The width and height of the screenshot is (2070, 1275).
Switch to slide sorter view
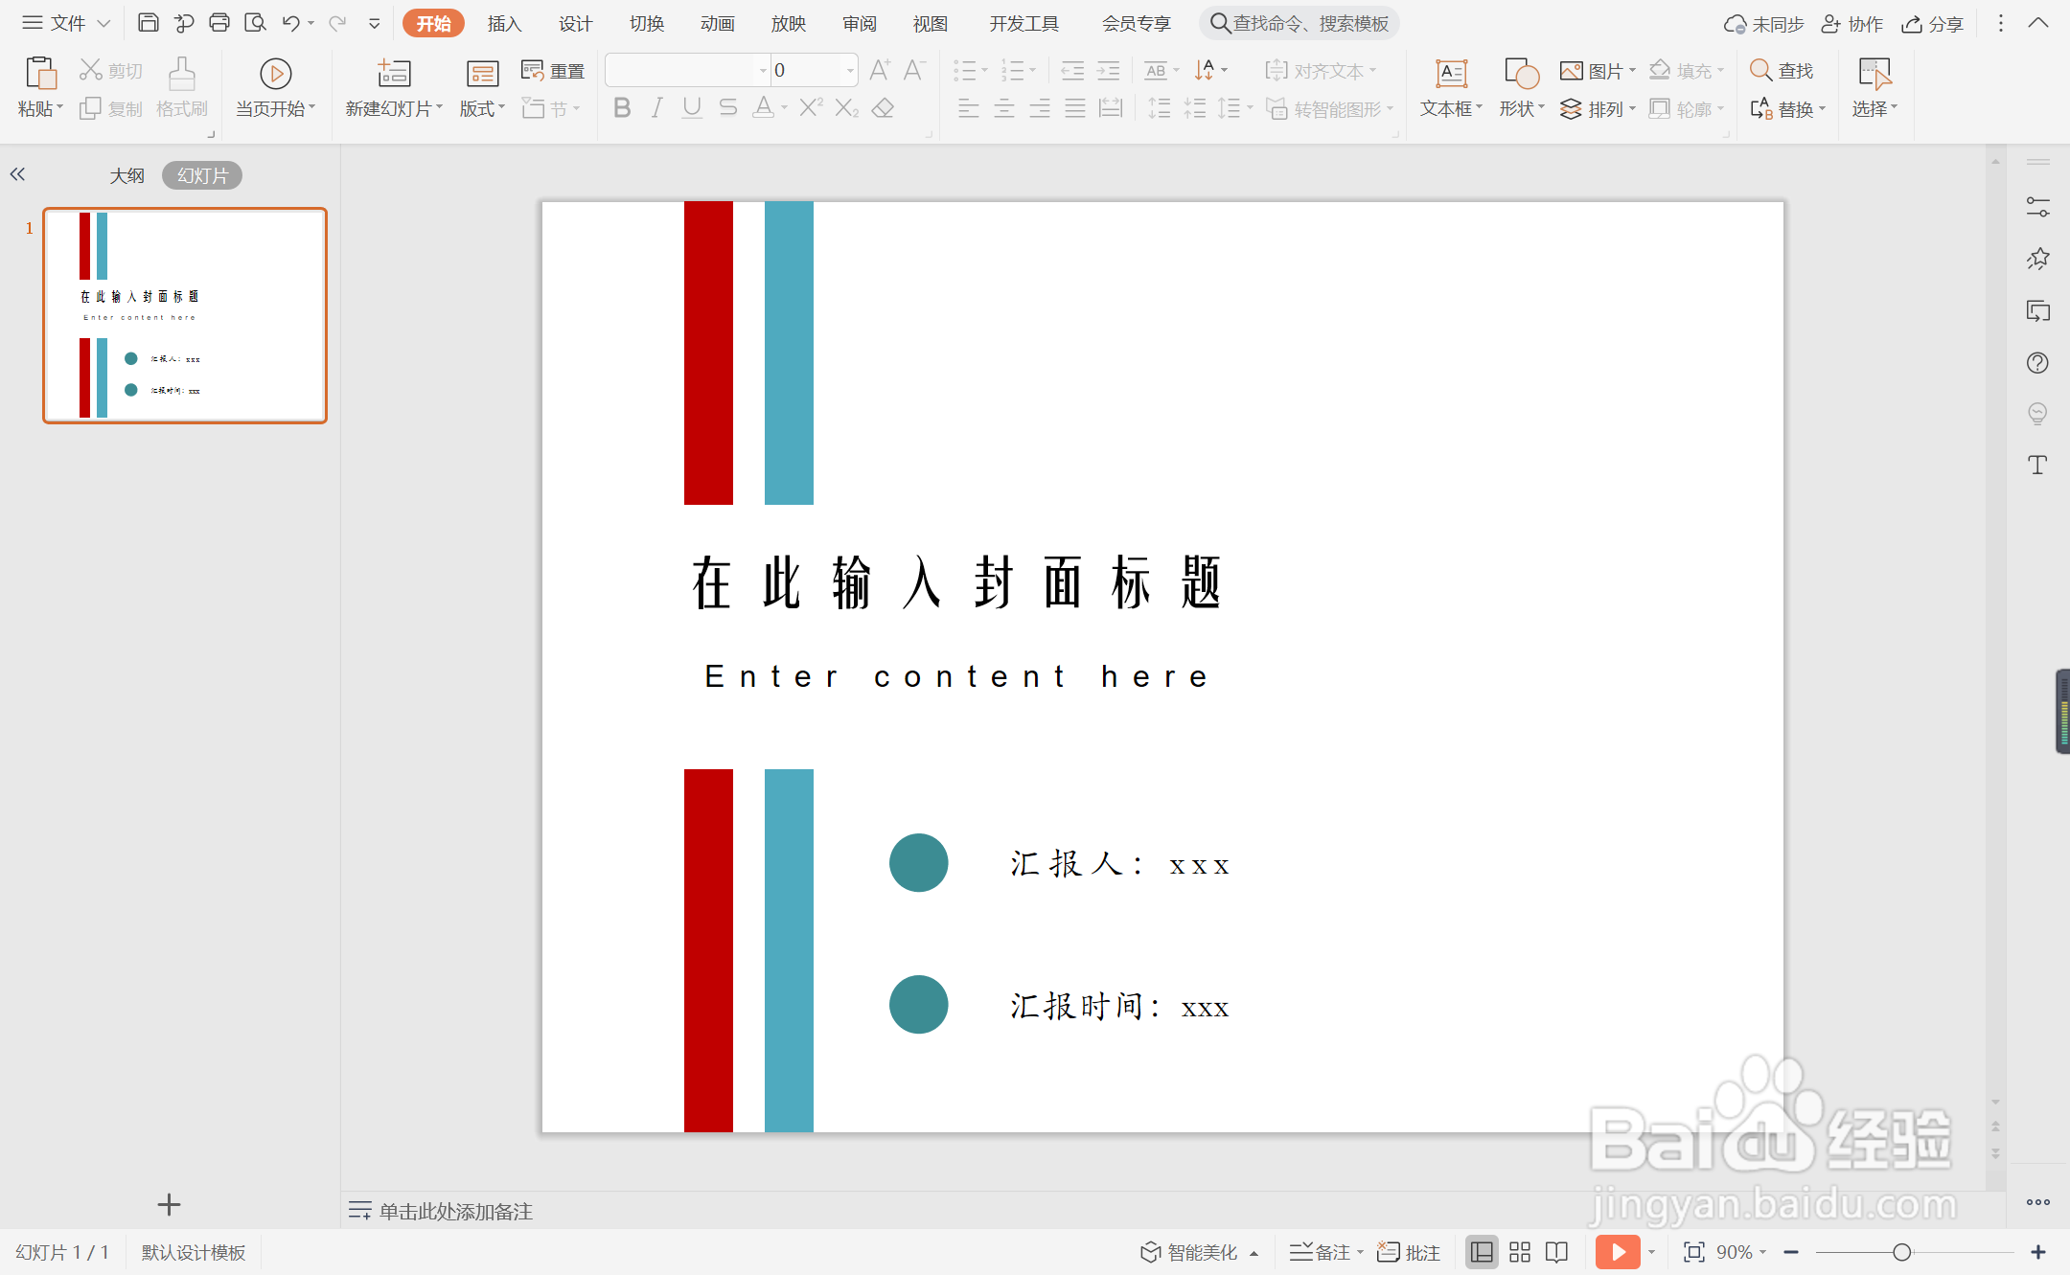[x=1520, y=1252]
